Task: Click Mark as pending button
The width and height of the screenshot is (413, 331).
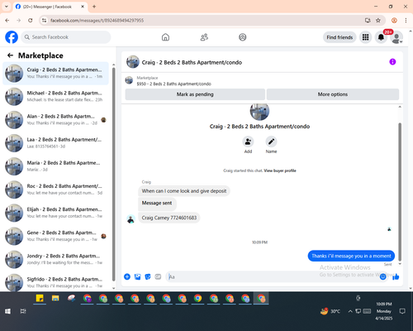Action: click(195, 94)
